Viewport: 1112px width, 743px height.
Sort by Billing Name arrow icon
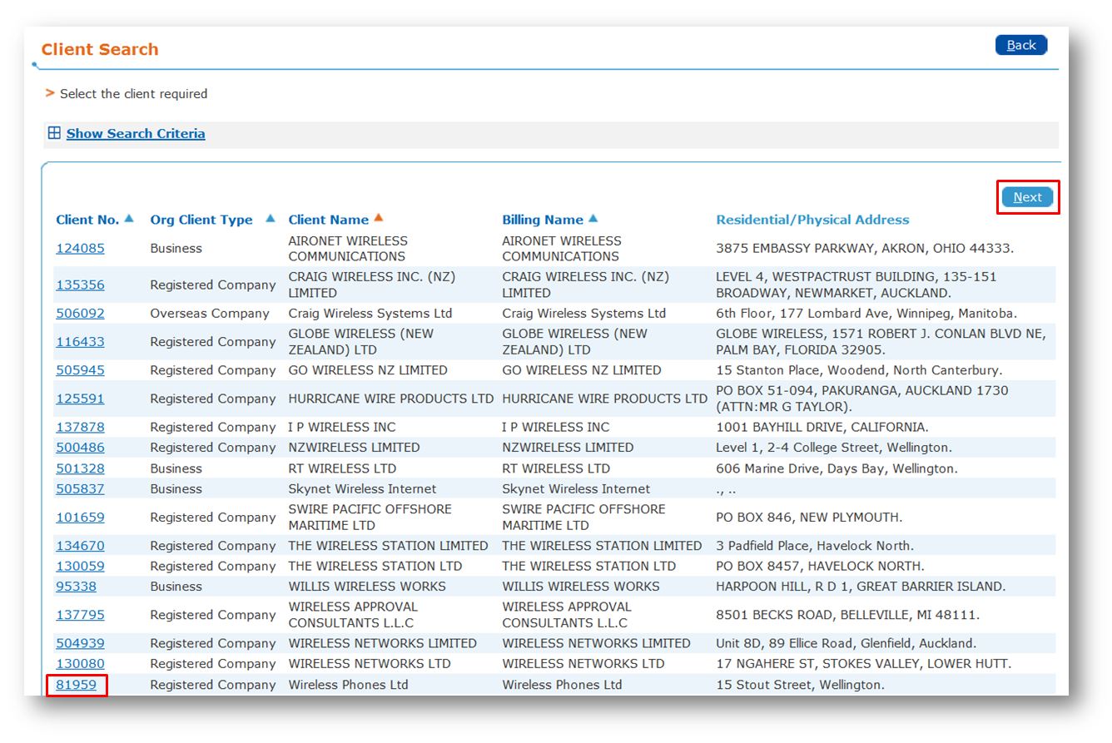point(593,218)
